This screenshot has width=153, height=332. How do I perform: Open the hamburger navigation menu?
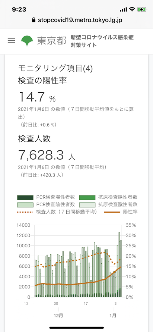12,40
